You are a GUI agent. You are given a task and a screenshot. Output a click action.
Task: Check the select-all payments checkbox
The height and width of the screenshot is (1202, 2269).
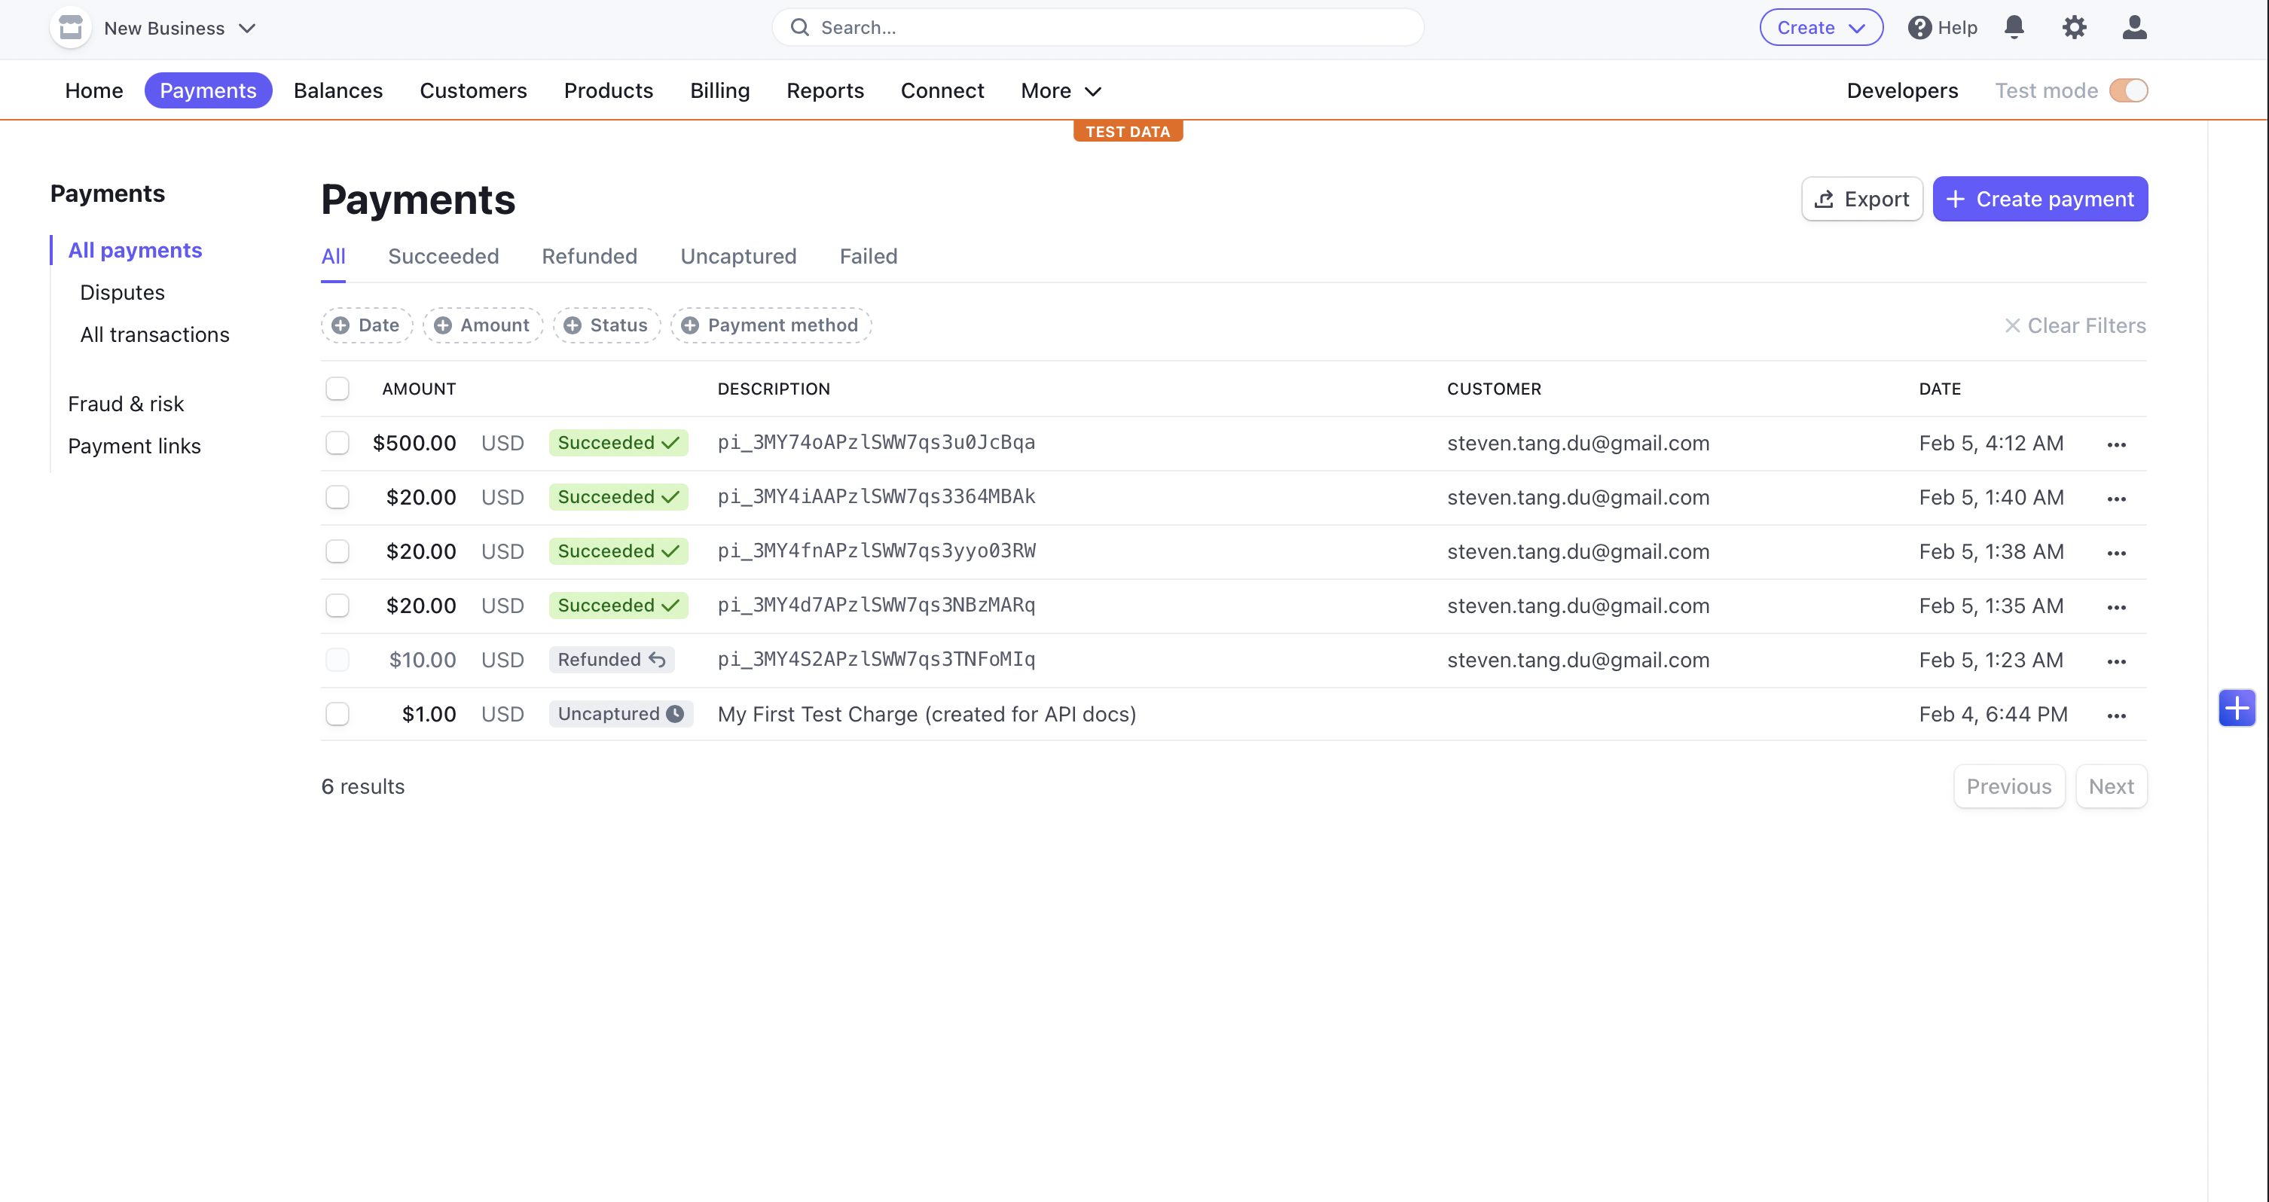pyautogui.click(x=337, y=389)
